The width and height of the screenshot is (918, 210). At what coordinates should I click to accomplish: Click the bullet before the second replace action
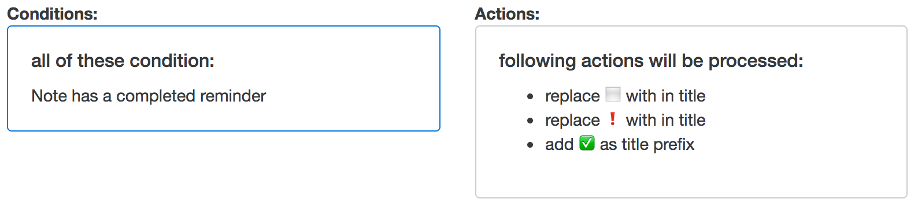[x=530, y=121]
